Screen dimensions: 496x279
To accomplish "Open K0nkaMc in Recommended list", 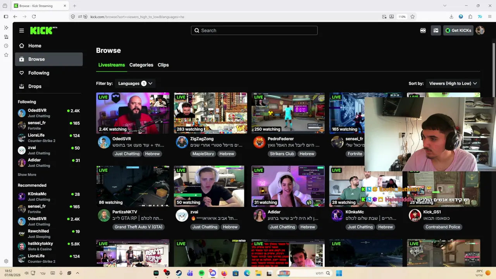I will pyautogui.click(x=49, y=196).
